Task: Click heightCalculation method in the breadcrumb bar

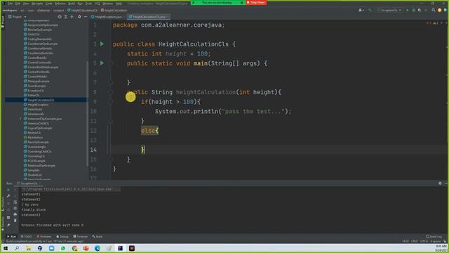Action: pyautogui.click(x=114, y=11)
